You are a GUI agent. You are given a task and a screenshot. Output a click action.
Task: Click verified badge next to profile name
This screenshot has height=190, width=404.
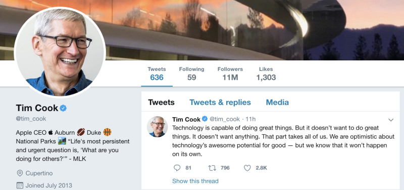pos(63,108)
